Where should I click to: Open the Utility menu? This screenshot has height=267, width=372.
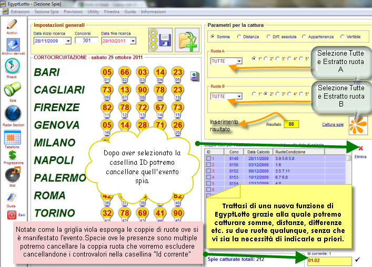[93, 12]
